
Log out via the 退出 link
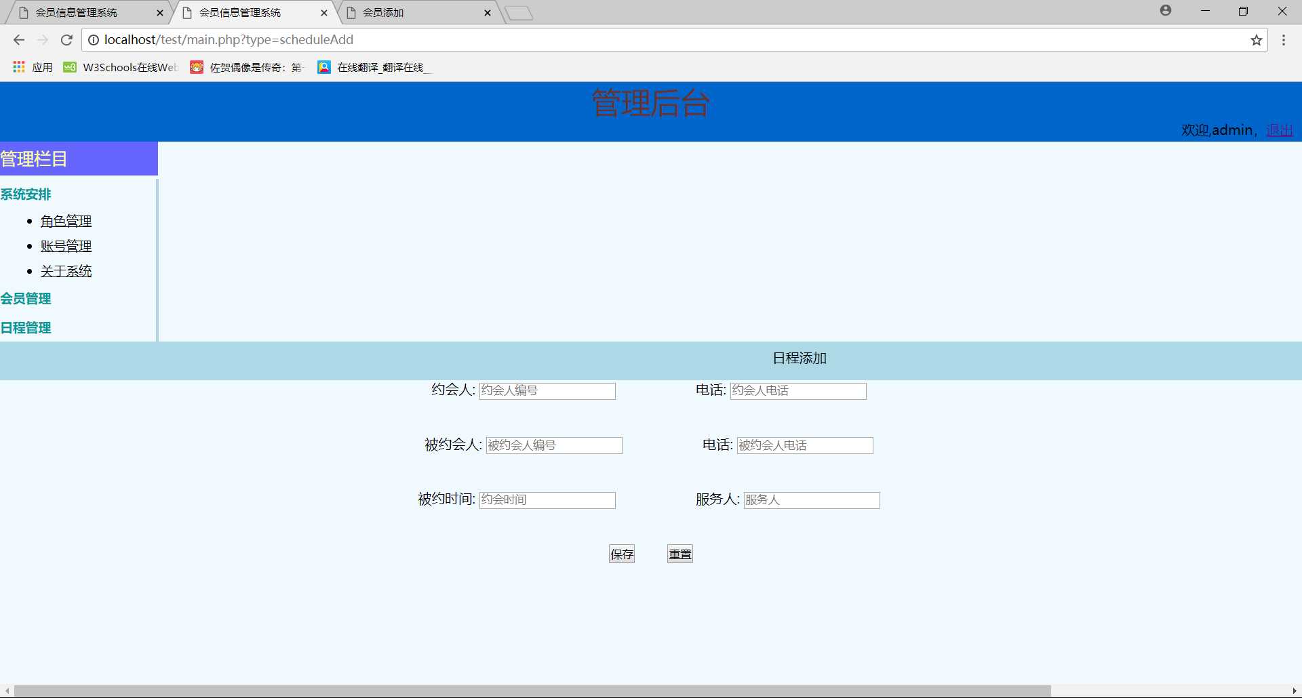click(1280, 130)
